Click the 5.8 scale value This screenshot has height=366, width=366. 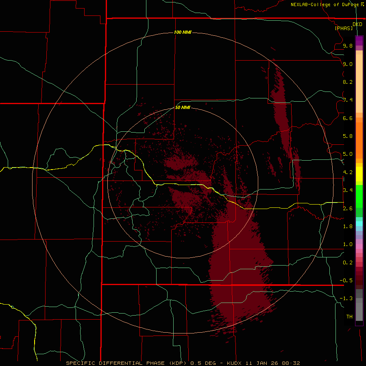(x=348, y=136)
